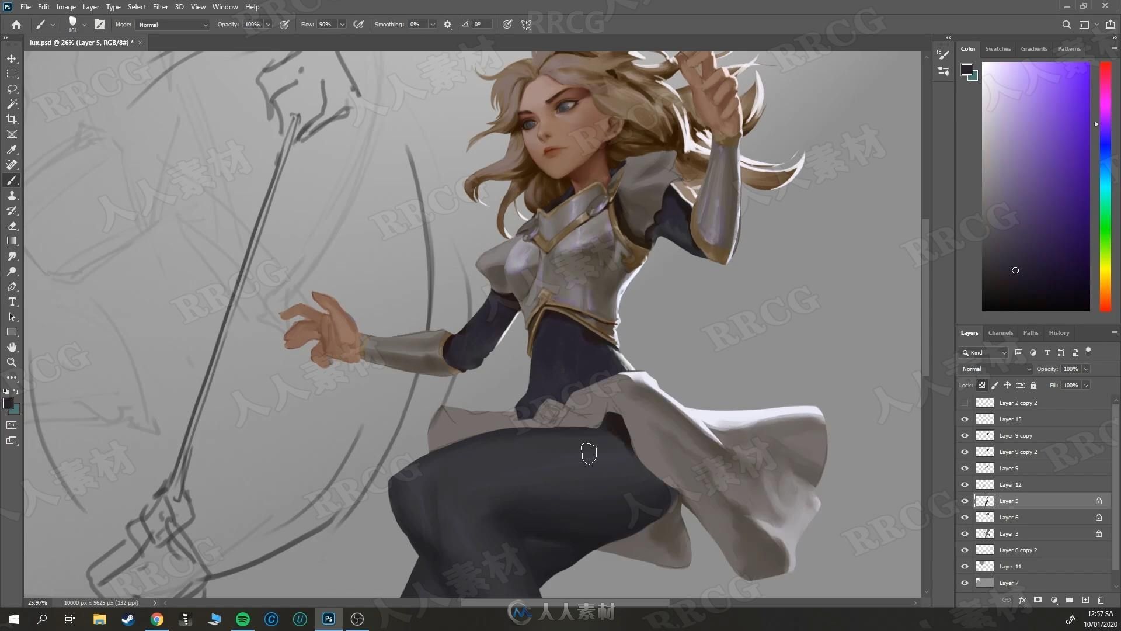Open Chrome from the taskbar
The image size is (1121, 631).
157,619
